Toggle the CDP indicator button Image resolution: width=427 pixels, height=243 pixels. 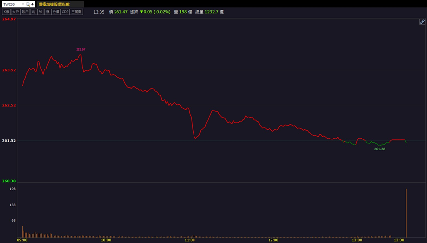[x=65, y=12]
